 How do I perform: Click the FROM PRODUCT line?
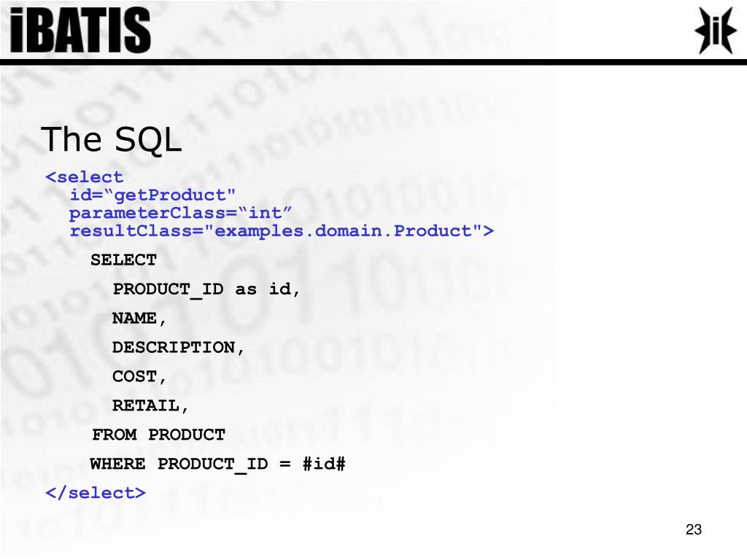(x=158, y=435)
